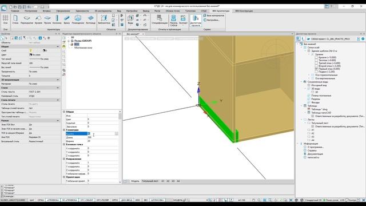This screenshot has height=206, width=366.
Task: Open Настройки... in Сервис group
Action: 211,20
